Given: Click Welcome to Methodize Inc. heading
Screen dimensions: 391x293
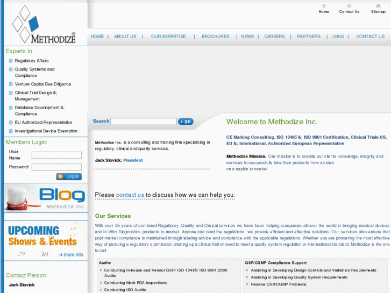Looking at the screenshot, I should pos(272,122).
